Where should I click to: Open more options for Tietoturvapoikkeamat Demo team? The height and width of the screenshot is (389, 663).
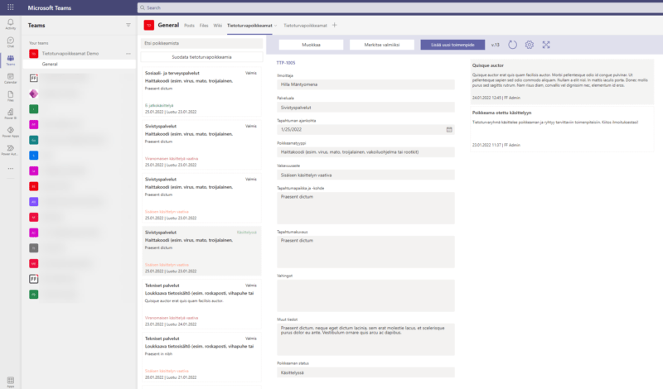pos(127,53)
